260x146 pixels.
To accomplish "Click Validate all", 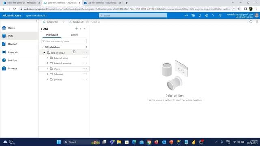I will [x=76, y=22].
